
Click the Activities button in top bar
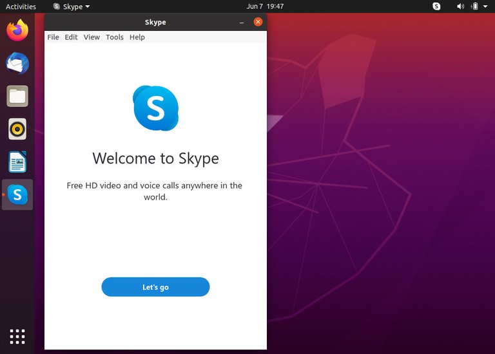pos(21,6)
